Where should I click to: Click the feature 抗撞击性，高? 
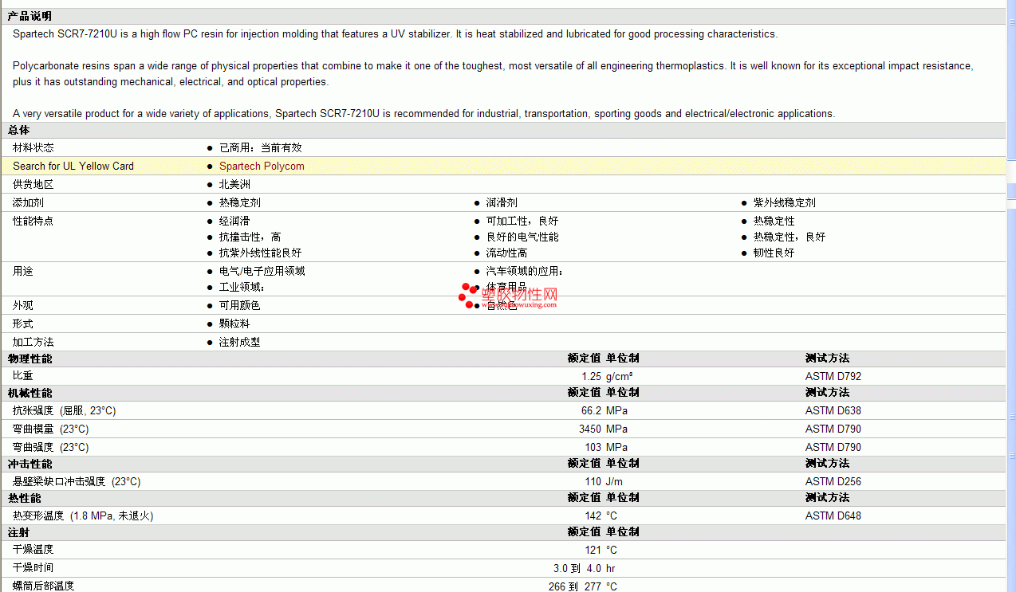click(x=250, y=237)
